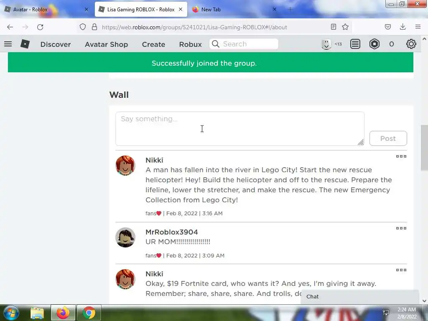Open the settings gear icon

[x=411, y=44]
